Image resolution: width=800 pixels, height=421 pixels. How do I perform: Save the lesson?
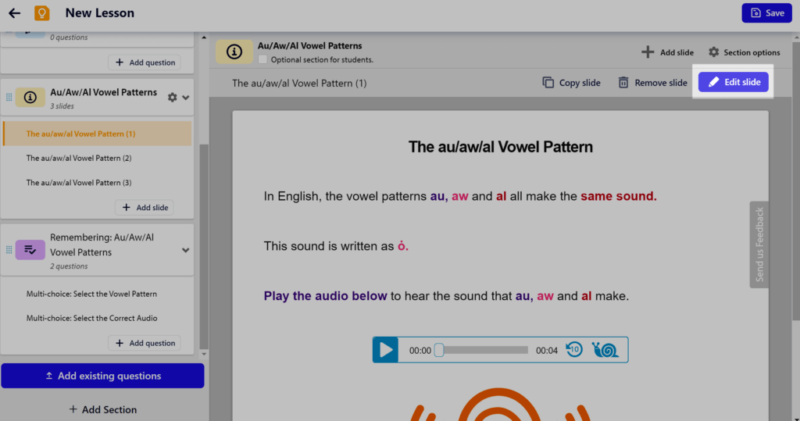coord(767,13)
